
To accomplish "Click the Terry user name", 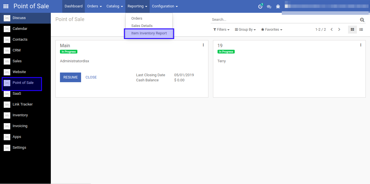I will pos(222,61).
